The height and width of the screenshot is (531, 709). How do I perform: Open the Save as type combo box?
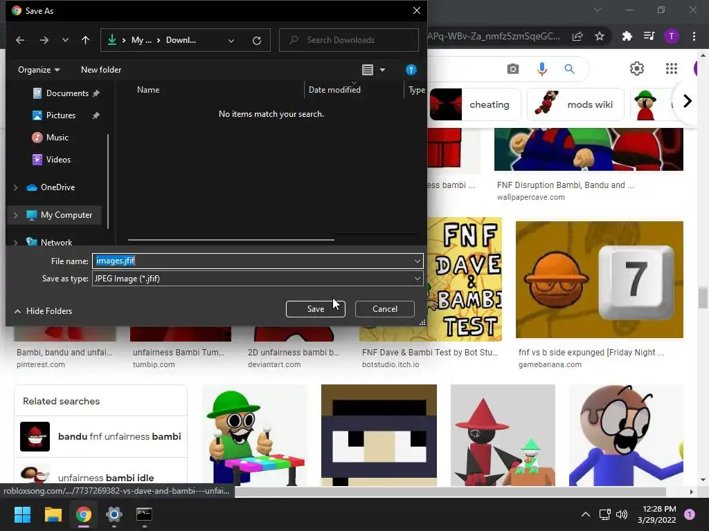tap(258, 279)
